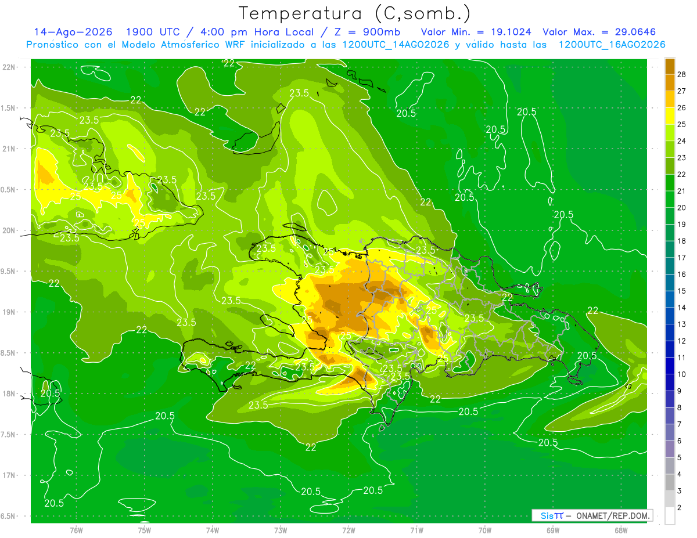Pick the green swatch between 20 and 21
Screen dimensions: 697x538
coord(670,199)
